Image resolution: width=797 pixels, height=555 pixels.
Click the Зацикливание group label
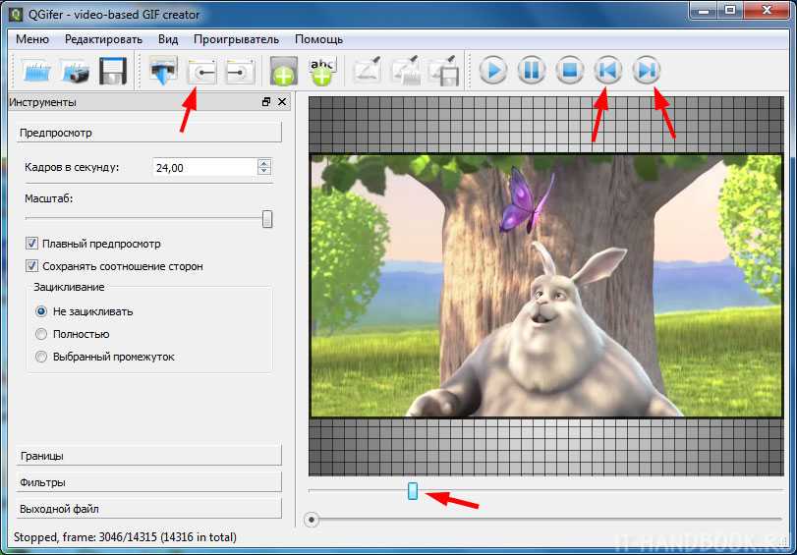click(69, 287)
